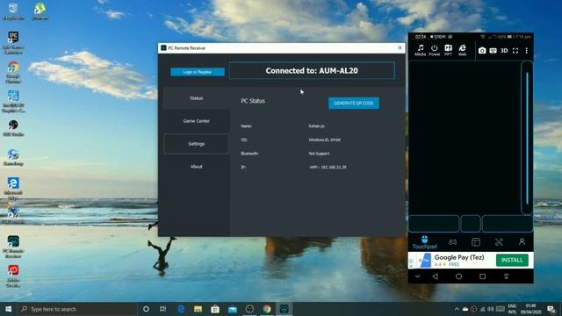Switch to the gamepad tab
Image resolution: width=562 pixels, height=316 pixels.
pyautogui.click(x=453, y=242)
